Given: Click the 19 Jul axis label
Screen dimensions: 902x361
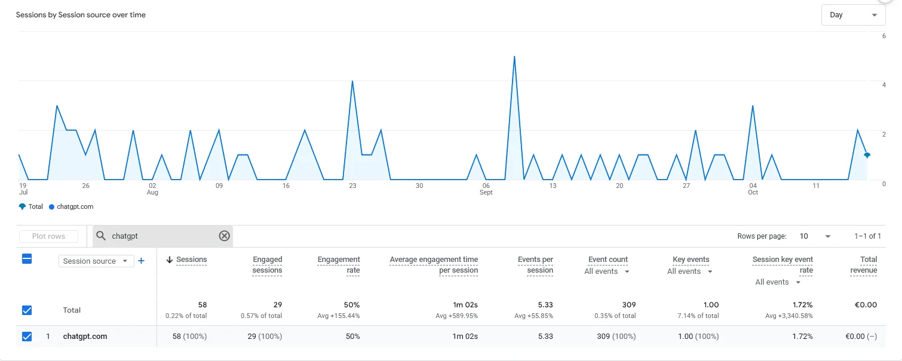Looking at the screenshot, I should point(23,189).
